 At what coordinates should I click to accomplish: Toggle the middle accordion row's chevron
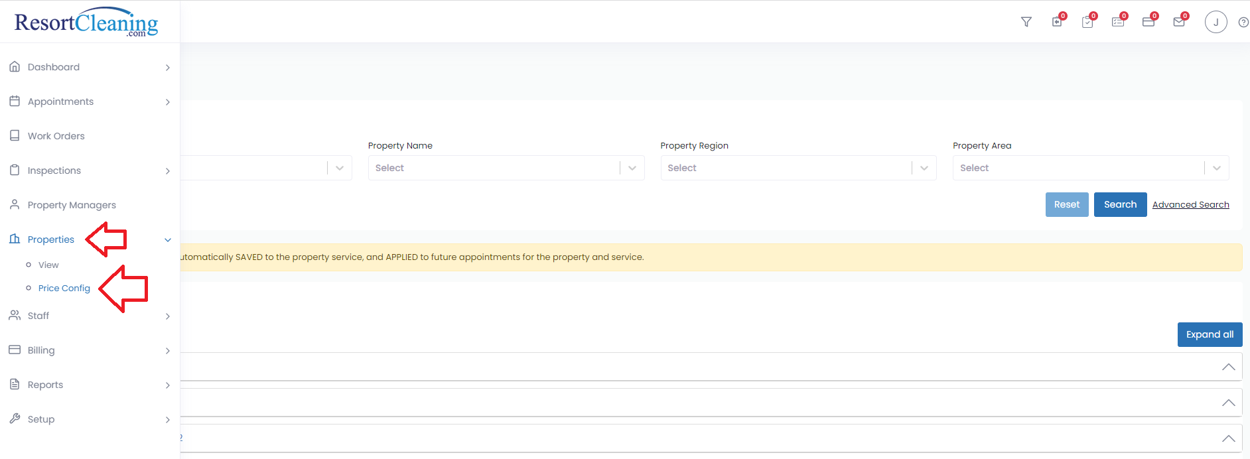click(x=1229, y=403)
